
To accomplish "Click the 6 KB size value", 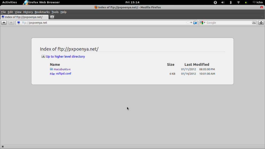I will [172, 74].
